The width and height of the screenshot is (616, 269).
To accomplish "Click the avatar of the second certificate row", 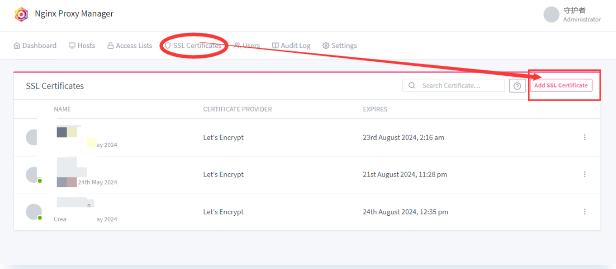I will pos(33,175).
